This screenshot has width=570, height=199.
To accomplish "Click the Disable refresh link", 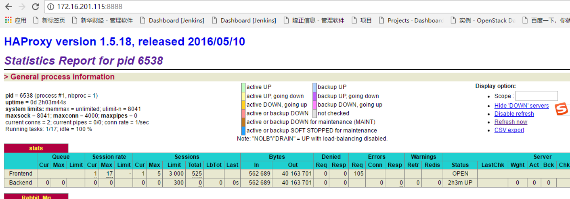I will tap(514, 114).
